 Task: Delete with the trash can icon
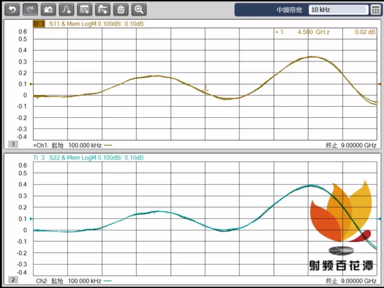pyautogui.click(x=121, y=10)
